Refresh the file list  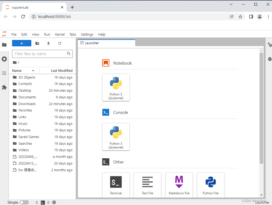60,43
